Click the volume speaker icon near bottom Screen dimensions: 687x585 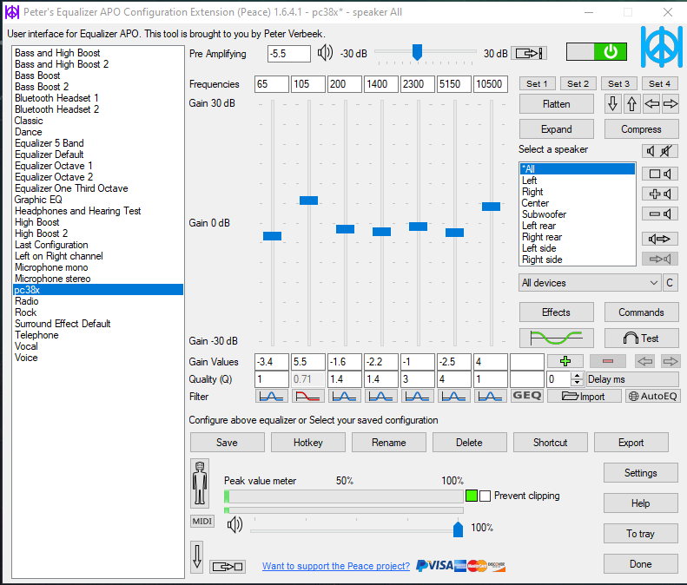pos(235,524)
